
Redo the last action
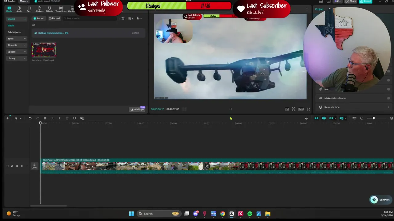[x=38, y=118]
